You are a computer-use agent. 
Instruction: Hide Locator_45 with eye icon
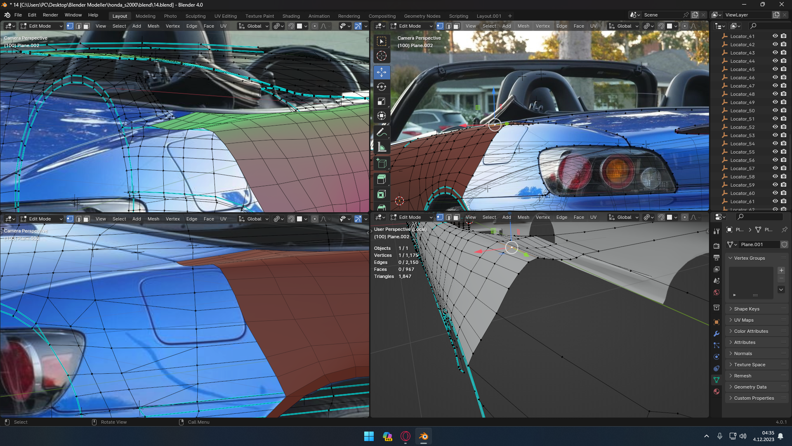coord(775,69)
